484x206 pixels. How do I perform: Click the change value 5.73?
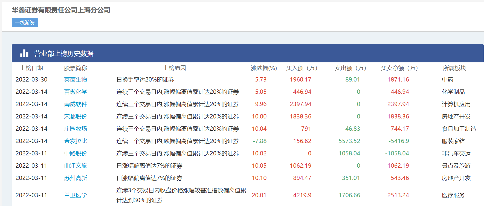click(x=261, y=80)
